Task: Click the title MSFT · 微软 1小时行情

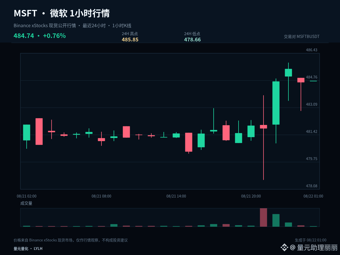Action: click(62, 13)
